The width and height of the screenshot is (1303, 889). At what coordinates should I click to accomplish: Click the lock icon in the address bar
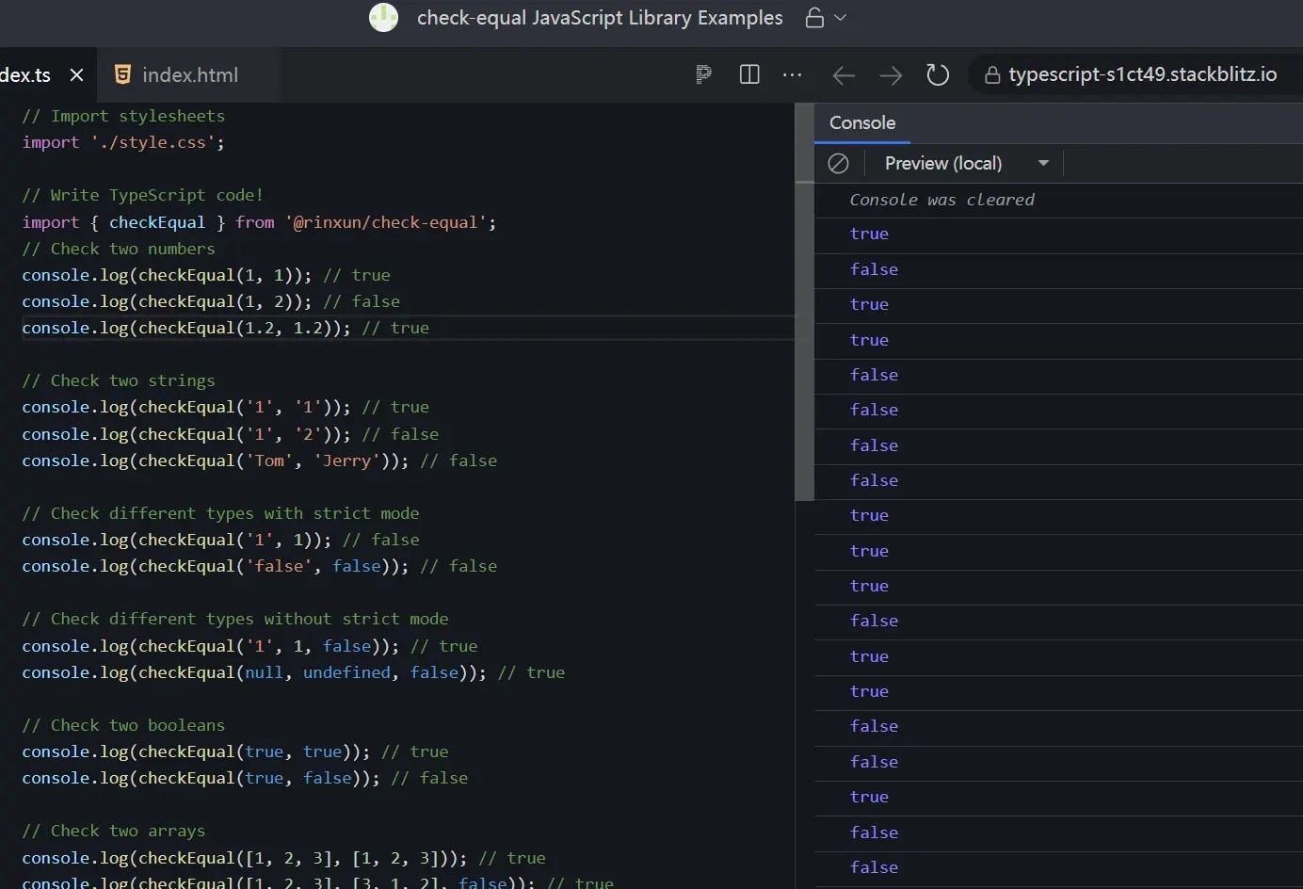(992, 74)
